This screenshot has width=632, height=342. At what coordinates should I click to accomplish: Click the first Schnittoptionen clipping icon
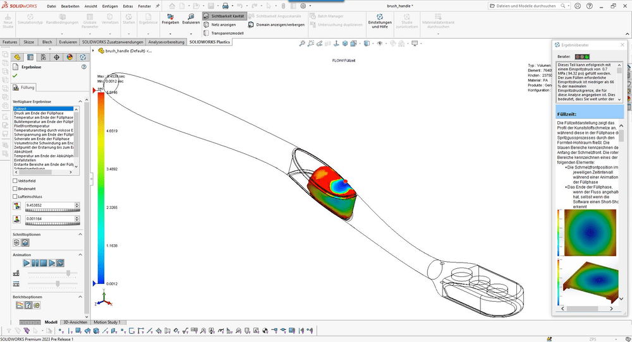point(16,243)
